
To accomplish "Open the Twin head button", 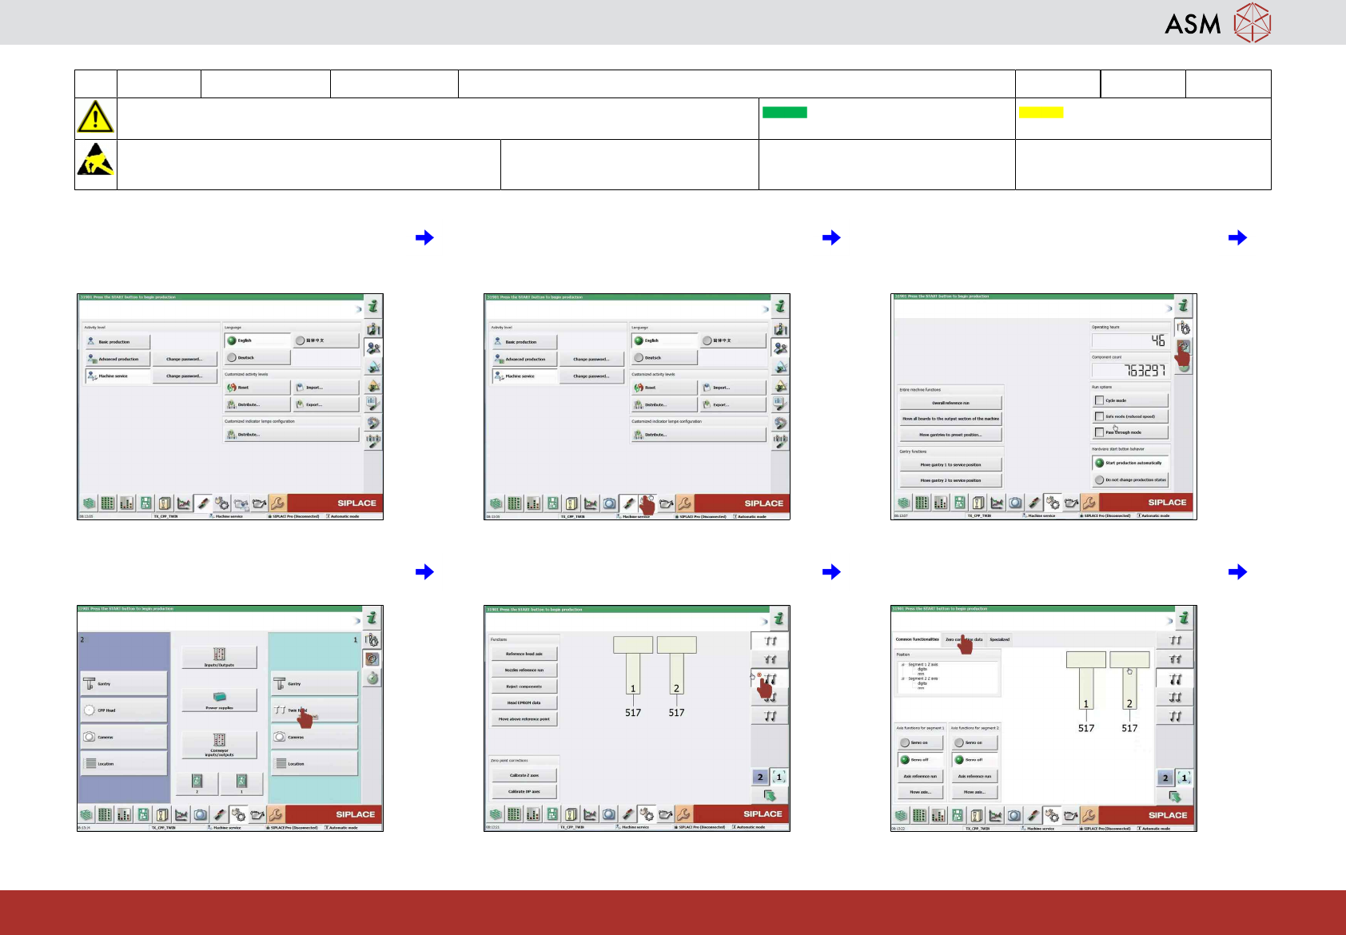I will 314,710.
